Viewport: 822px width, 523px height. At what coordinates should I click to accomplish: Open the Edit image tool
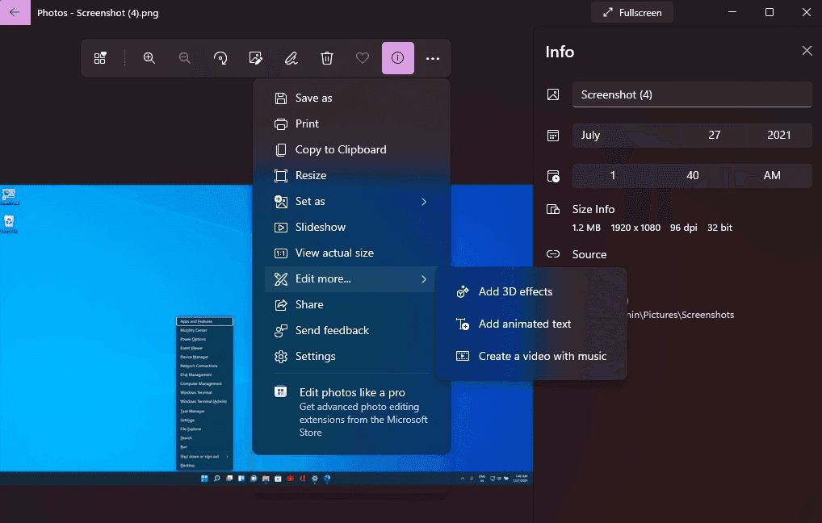[256, 58]
